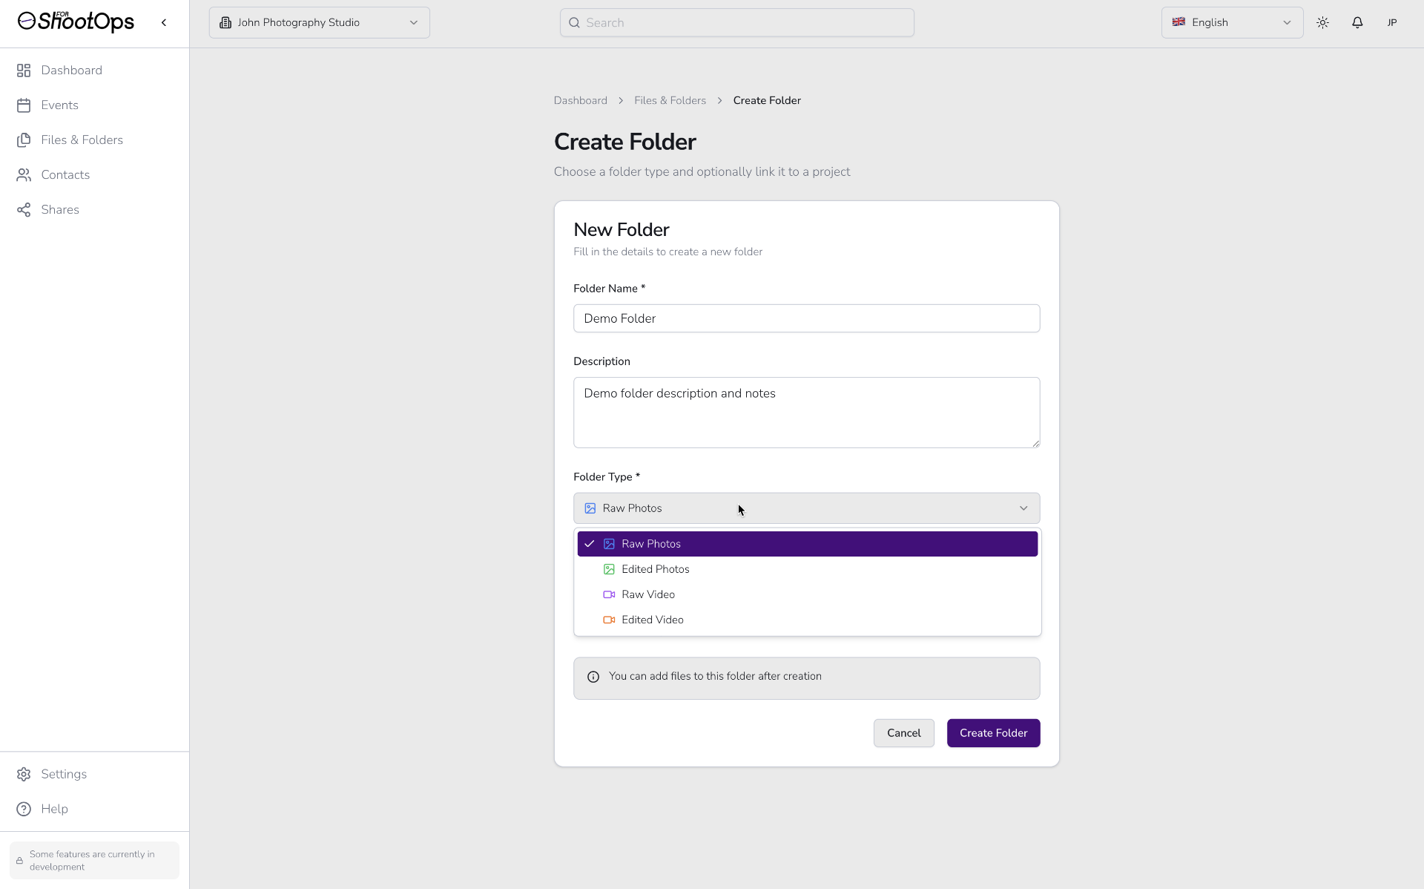
Task: Expand John Photography Studio selector
Action: click(x=319, y=22)
